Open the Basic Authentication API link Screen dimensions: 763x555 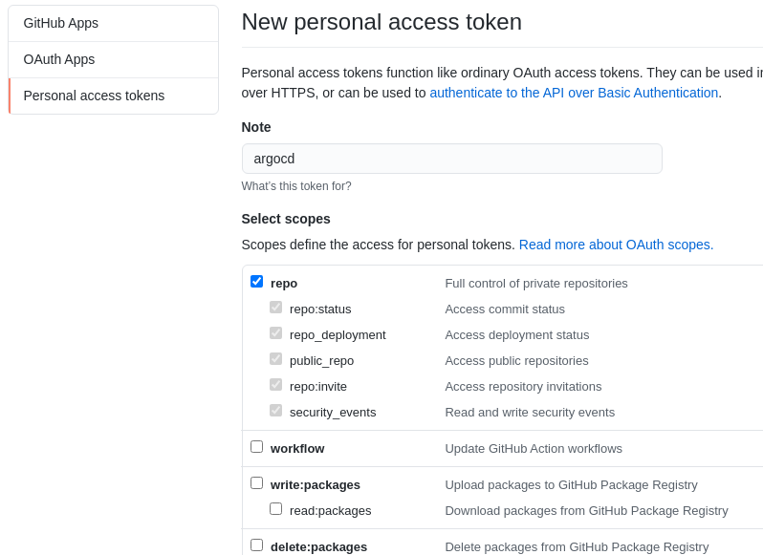[x=574, y=93]
